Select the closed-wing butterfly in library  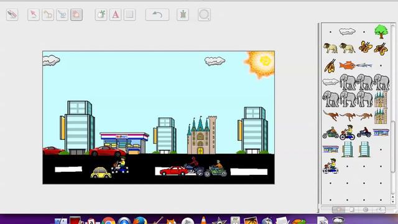coord(330,66)
